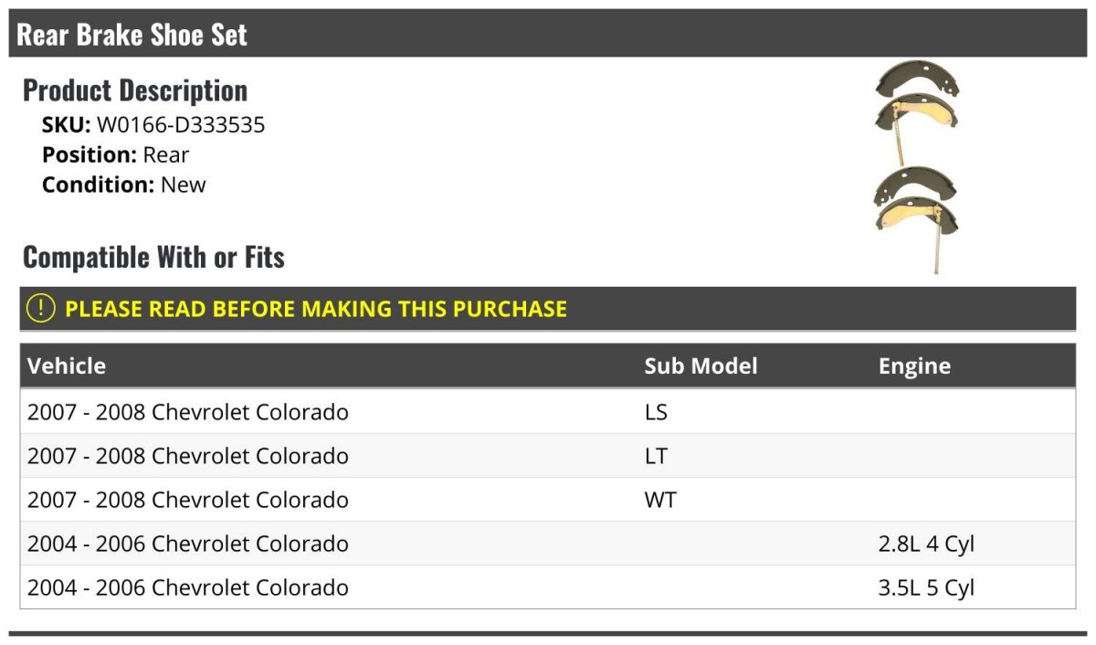
Task: Open the lower brake shoe product image
Action: click(x=916, y=214)
